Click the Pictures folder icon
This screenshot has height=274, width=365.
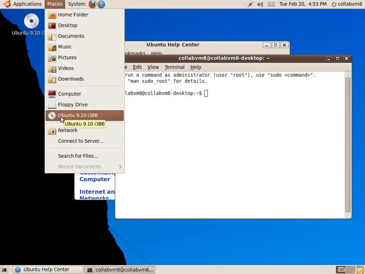coord(52,58)
